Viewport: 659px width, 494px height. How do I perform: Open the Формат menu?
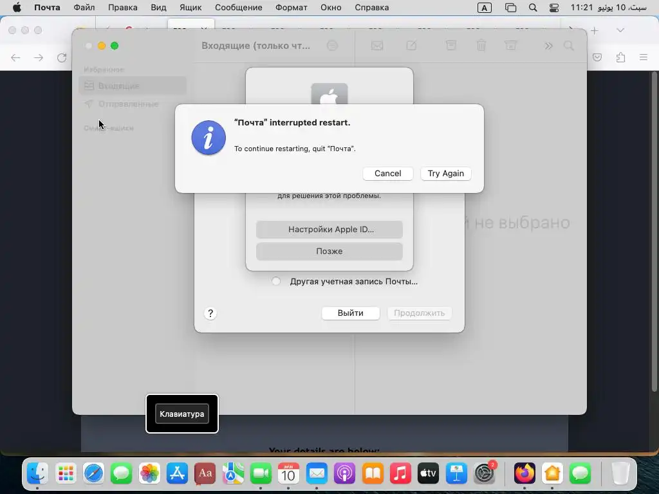(292, 8)
